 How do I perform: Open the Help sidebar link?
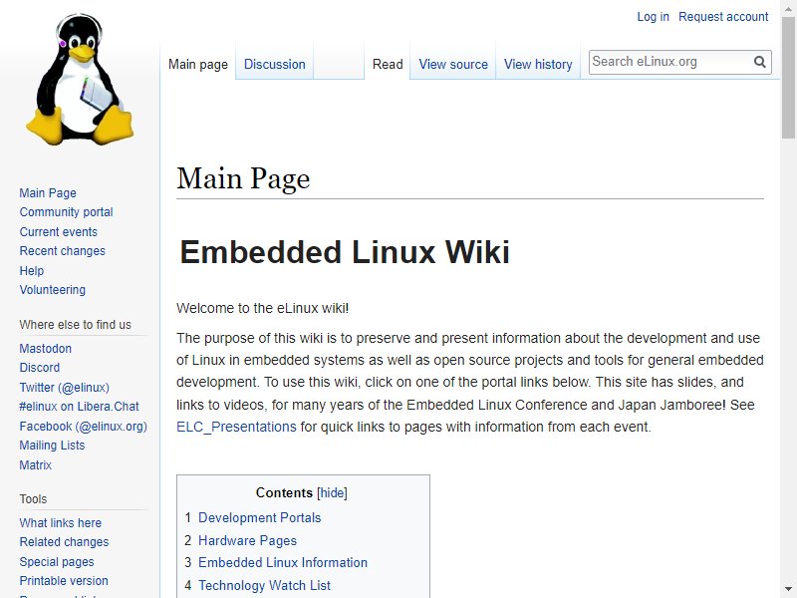coord(32,270)
